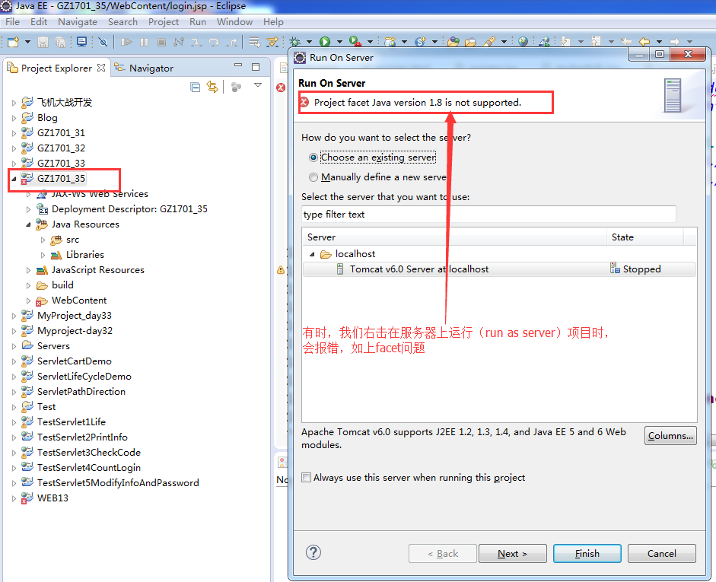Open the Help menu
The image size is (716, 582).
(x=273, y=22)
